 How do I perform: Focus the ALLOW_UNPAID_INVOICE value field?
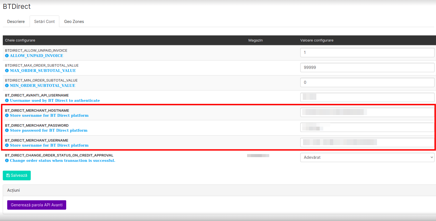click(367, 53)
